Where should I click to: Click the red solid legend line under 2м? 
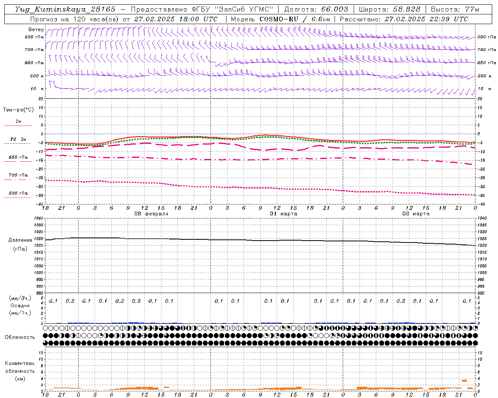(18, 126)
